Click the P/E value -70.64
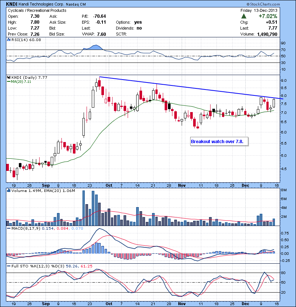This screenshot has width=296, height=307. point(100,16)
